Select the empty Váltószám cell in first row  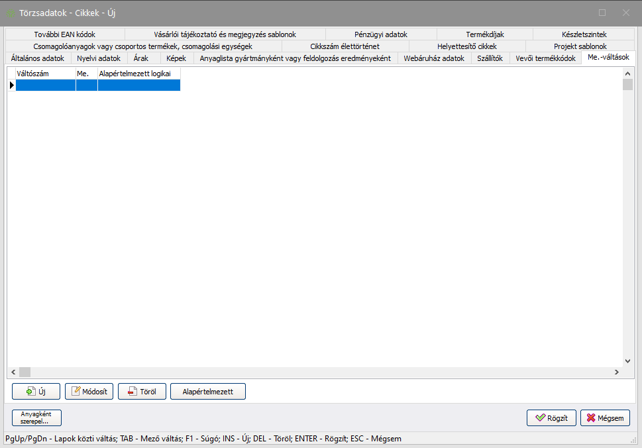[x=45, y=85]
